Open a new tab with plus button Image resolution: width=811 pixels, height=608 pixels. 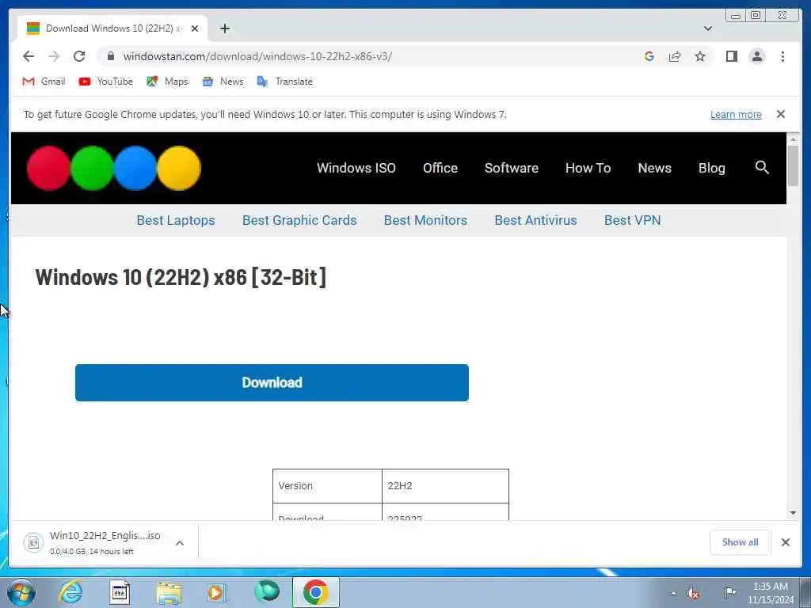pos(224,28)
